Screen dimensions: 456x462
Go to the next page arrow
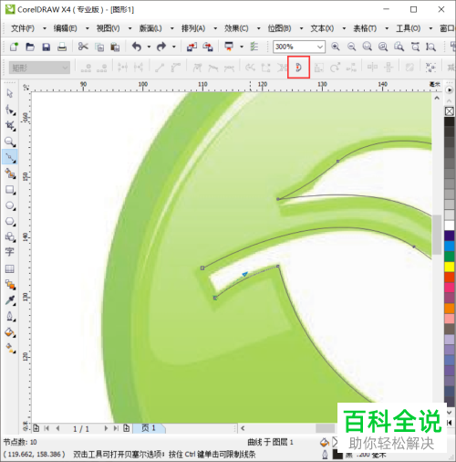(106, 428)
